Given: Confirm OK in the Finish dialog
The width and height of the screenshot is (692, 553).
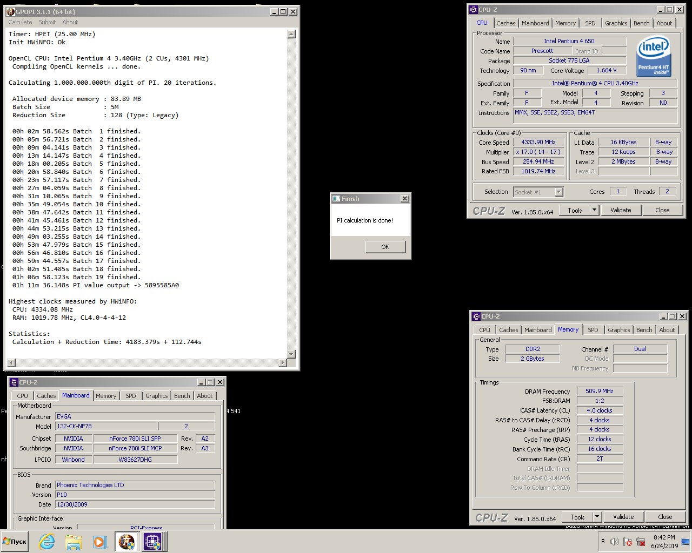Looking at the screenshot, I should point(385,247).
